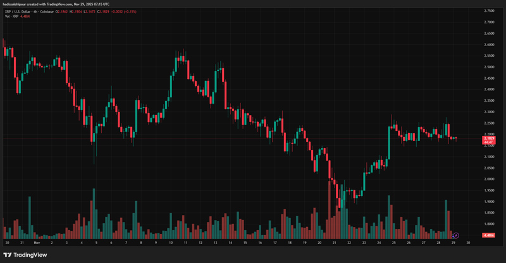Click the 2.0000 price axis label
The image size is (506, 263).
point(489,179)
